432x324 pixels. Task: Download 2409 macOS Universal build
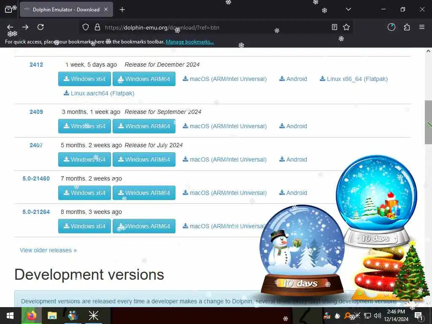click(x=224, y=126)
